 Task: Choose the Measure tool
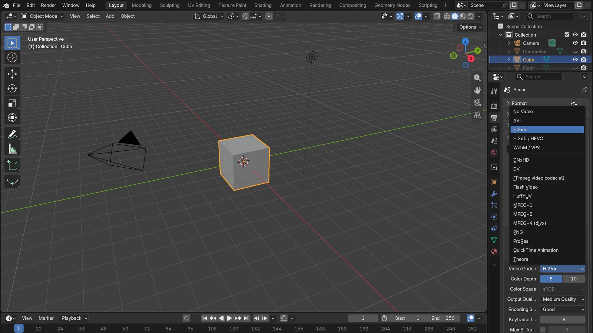[x=12, y=149]
